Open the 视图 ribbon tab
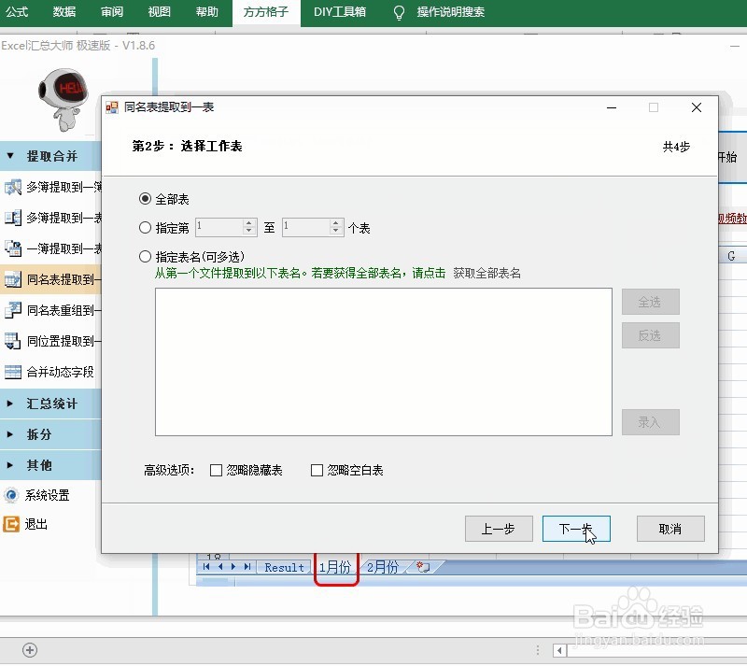The width and height of the screenshot is (747, 666). click(x=160, y=12)
